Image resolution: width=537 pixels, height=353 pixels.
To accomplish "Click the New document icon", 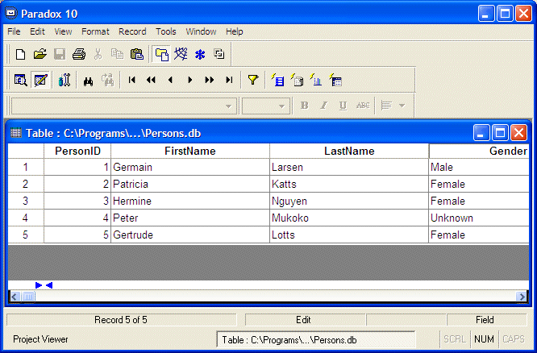I will pos(20,54).
